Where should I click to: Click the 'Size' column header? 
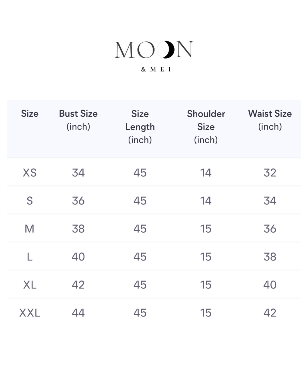pyautogui.click(x=30, y=114)
